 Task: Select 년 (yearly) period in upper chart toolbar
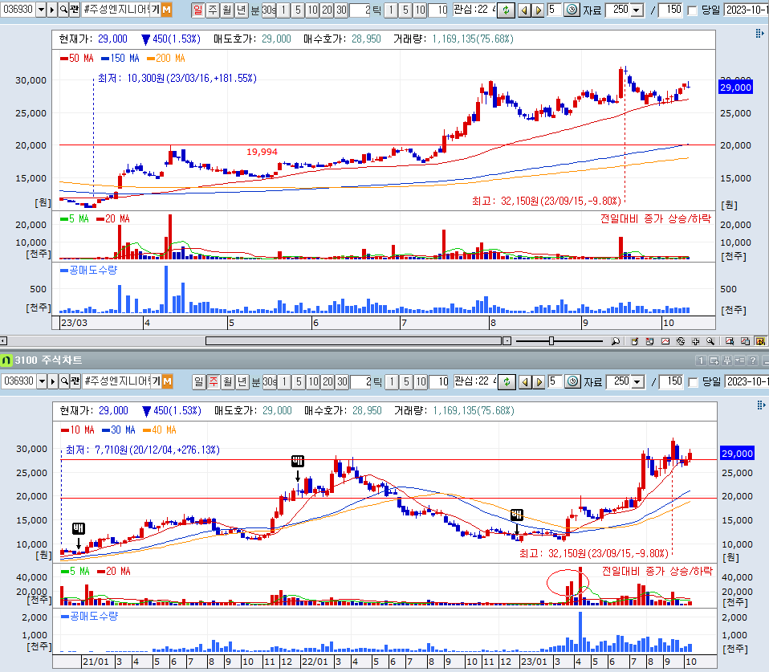[x=241, y=10]
